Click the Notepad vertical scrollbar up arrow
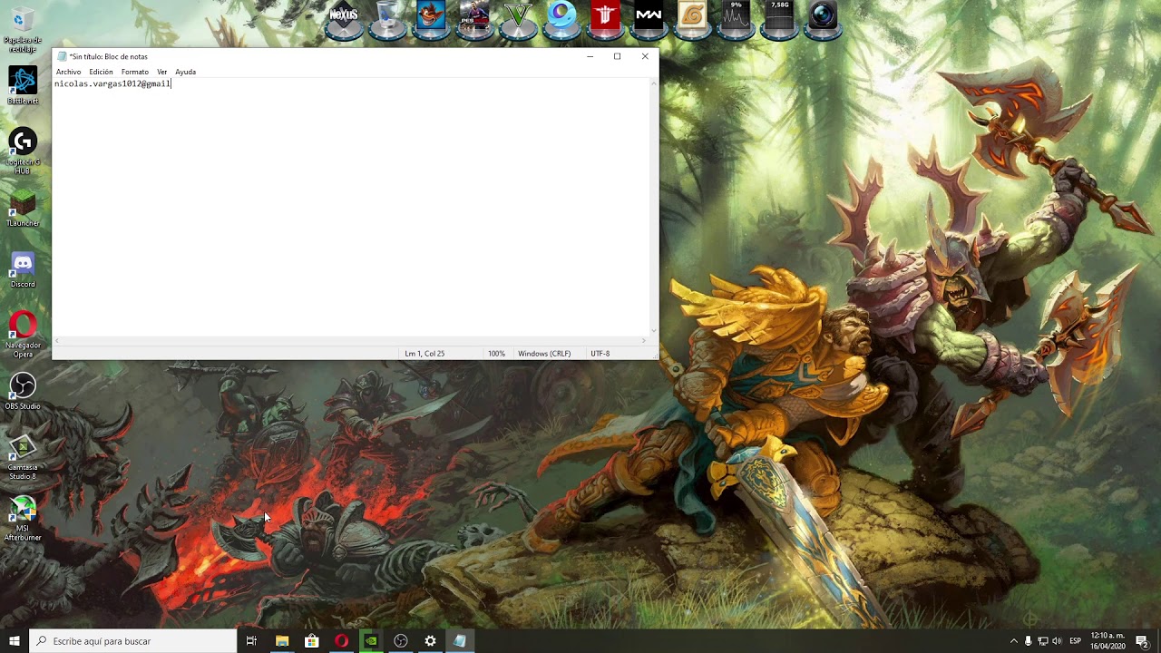Image resolution: width=1161 pixels, height=653 pixels. coord(654,83)
